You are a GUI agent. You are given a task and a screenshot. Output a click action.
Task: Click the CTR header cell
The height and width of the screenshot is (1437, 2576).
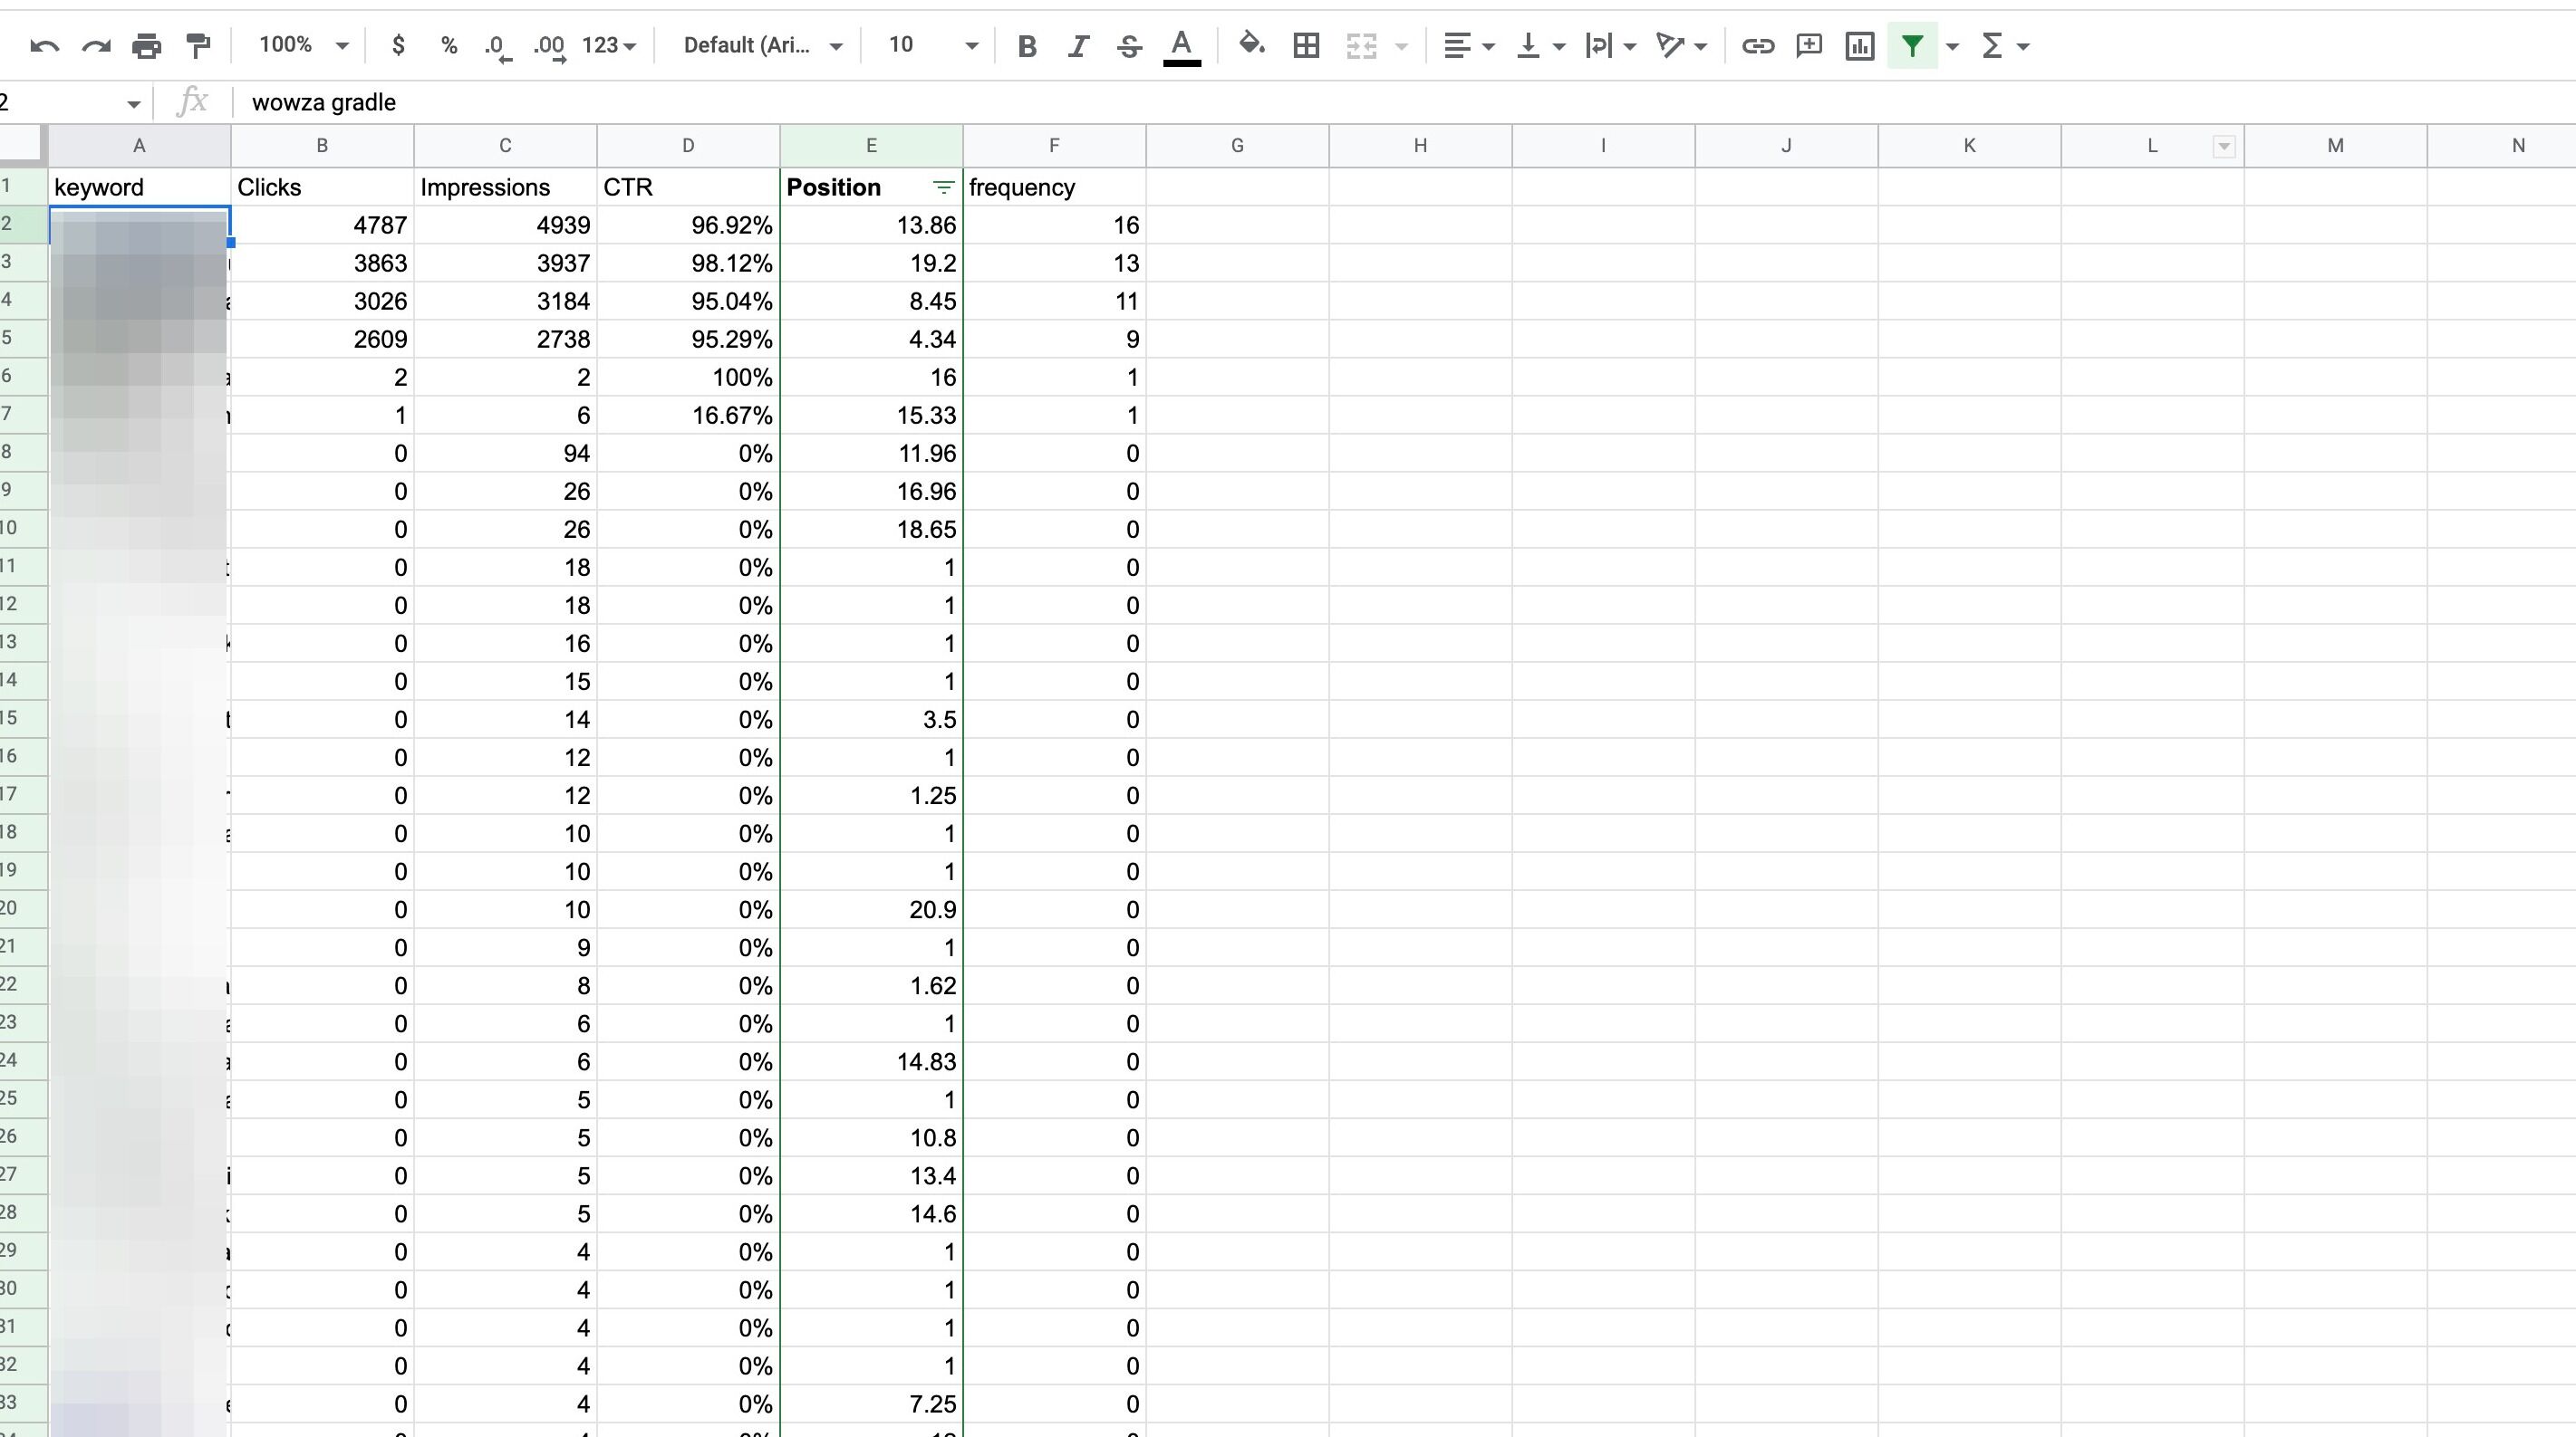[x=688, y=187]
